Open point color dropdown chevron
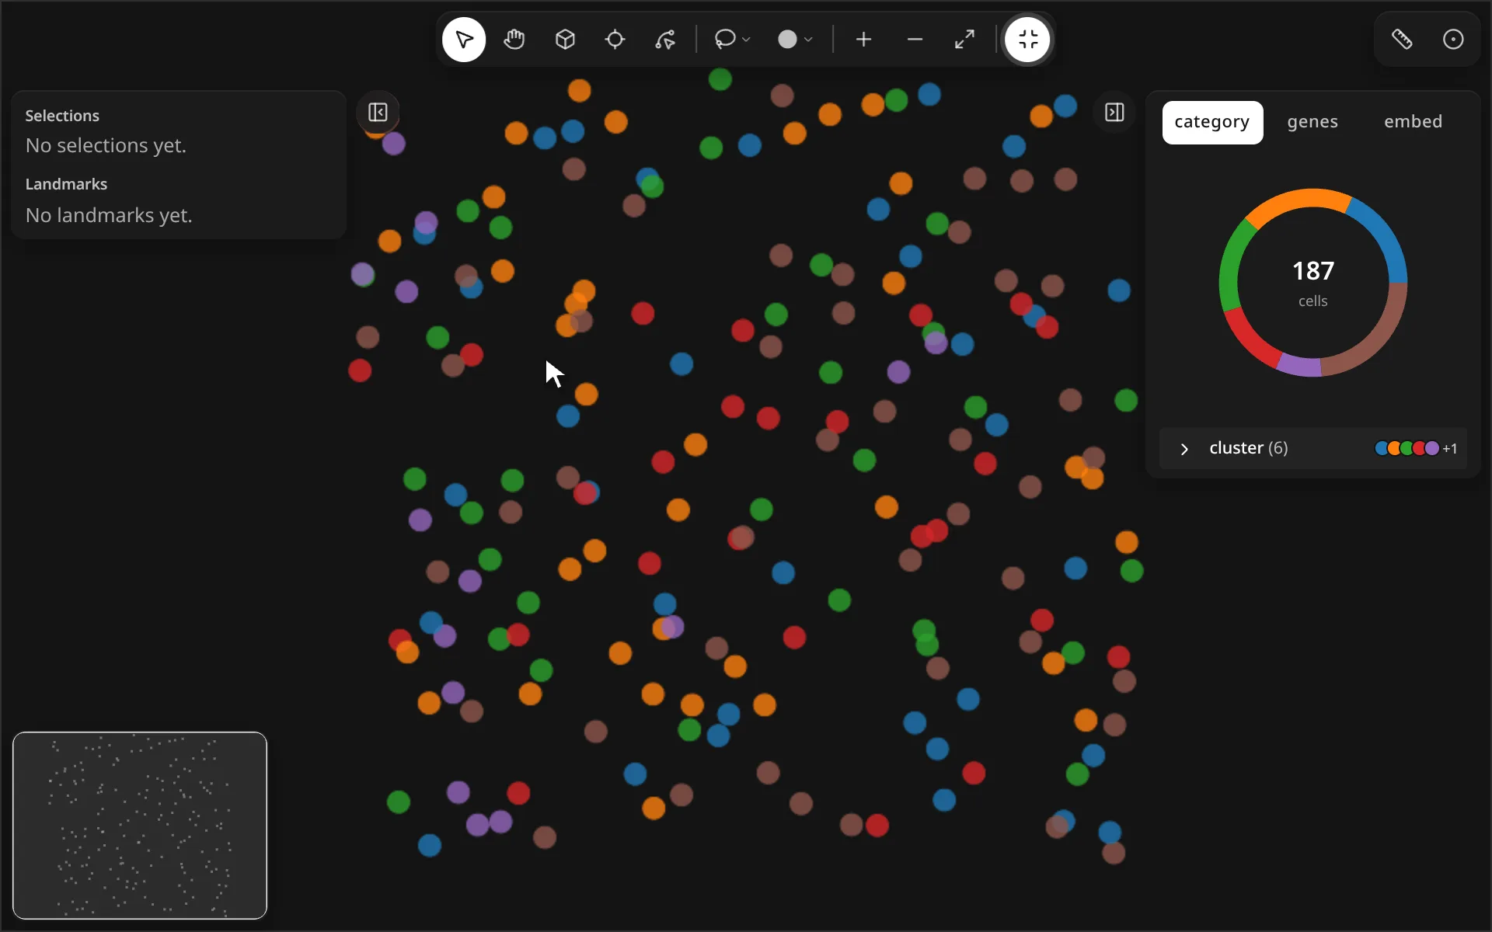 (808, 40)
